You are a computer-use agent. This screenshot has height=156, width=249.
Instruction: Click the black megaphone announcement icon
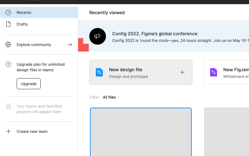pos(98,36)
